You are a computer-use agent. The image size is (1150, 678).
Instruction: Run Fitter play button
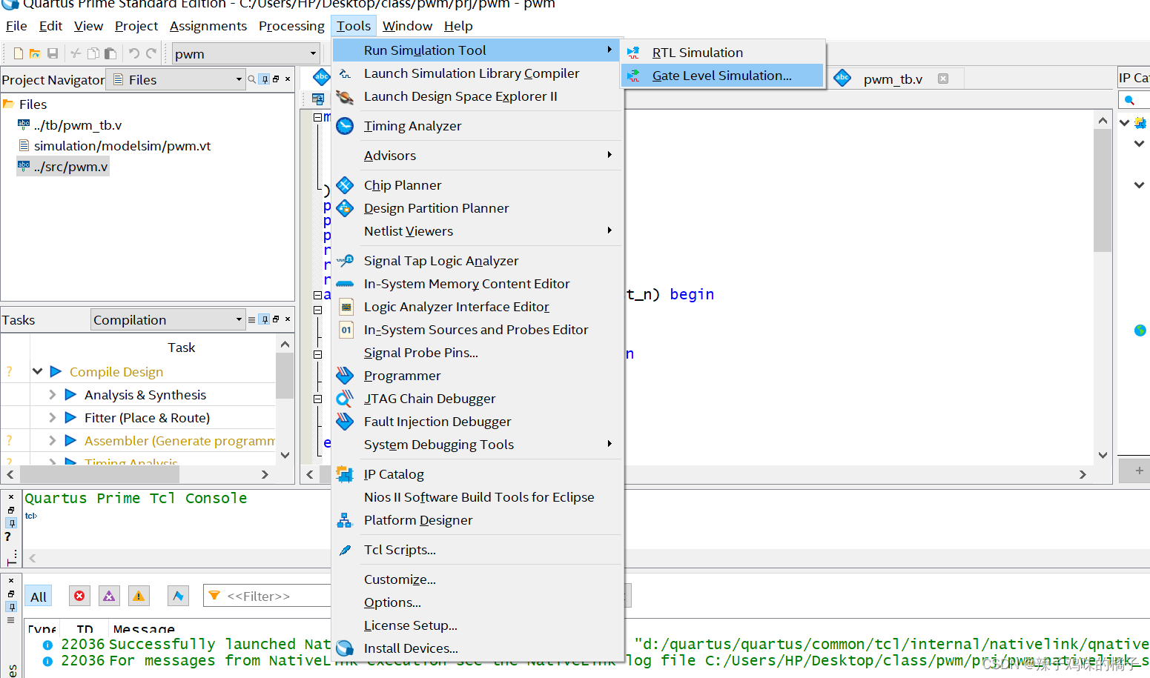point(70,417)
